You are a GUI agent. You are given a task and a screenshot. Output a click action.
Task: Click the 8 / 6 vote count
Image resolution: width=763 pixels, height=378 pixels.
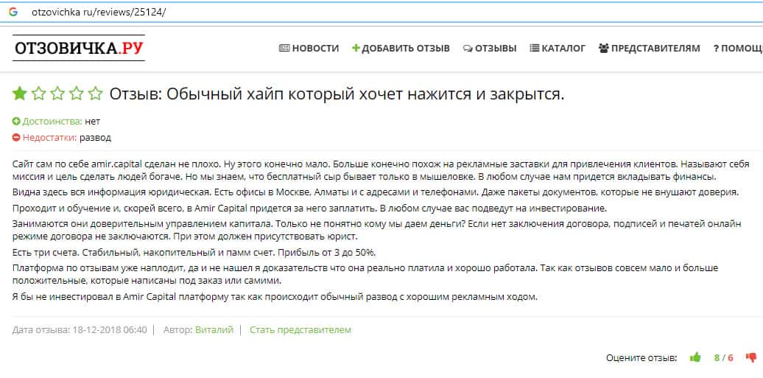723,358
